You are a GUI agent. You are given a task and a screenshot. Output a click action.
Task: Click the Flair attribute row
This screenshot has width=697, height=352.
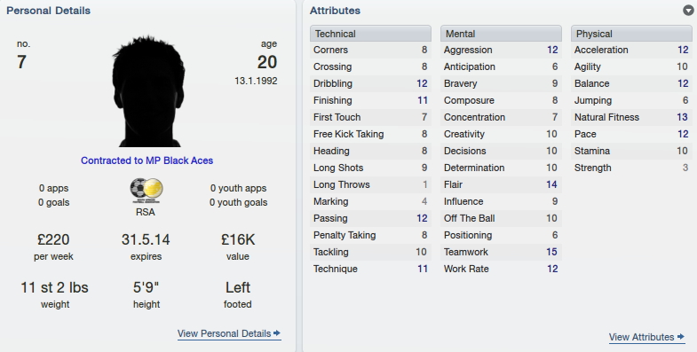tap(501, 184)
